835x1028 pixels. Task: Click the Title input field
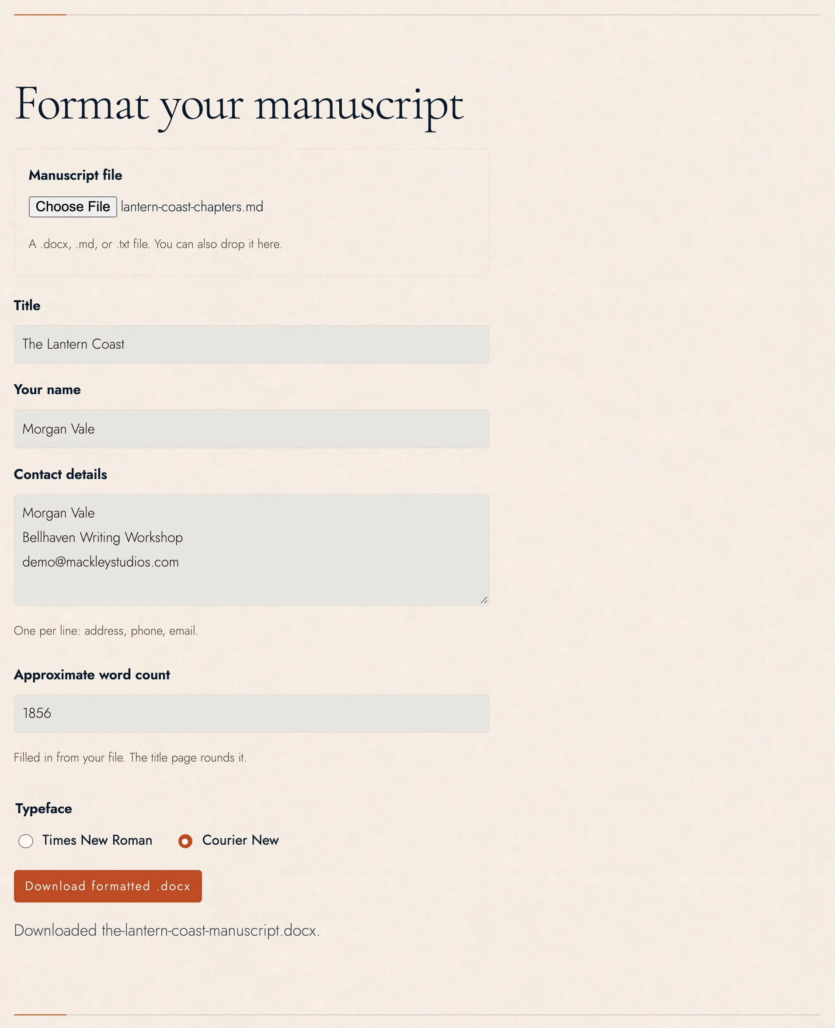[251, 344]
